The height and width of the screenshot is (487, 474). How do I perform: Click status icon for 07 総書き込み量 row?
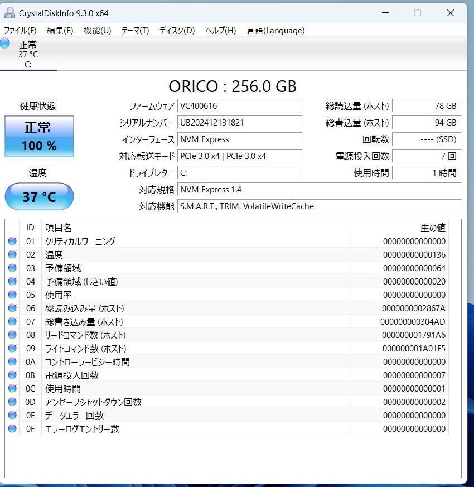click(x=12, y=321)
